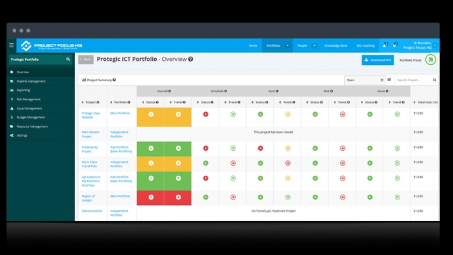Open My Coaching in top navigation
This screenshot has height=255, width=453.
coord(366,46)
